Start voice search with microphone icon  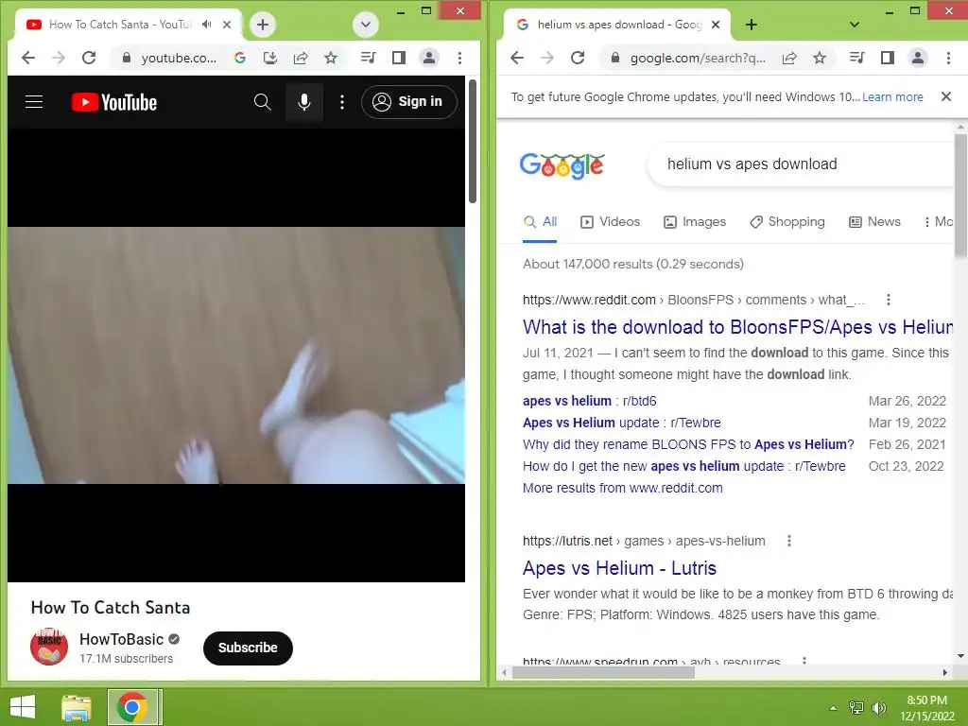tap(303, 102)
